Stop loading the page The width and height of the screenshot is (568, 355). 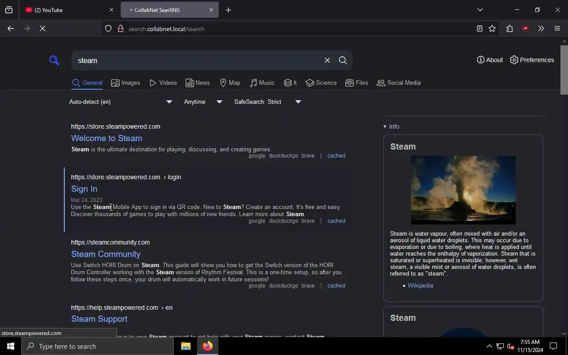click(43, 28)
